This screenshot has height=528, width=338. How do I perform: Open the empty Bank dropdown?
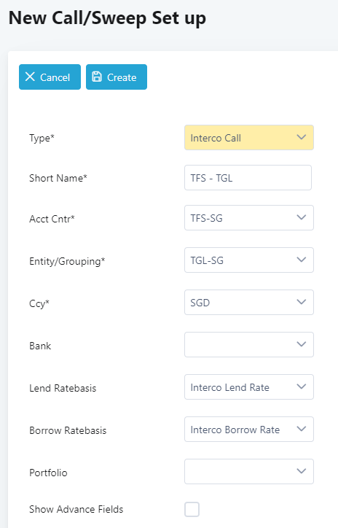(249, 345)
